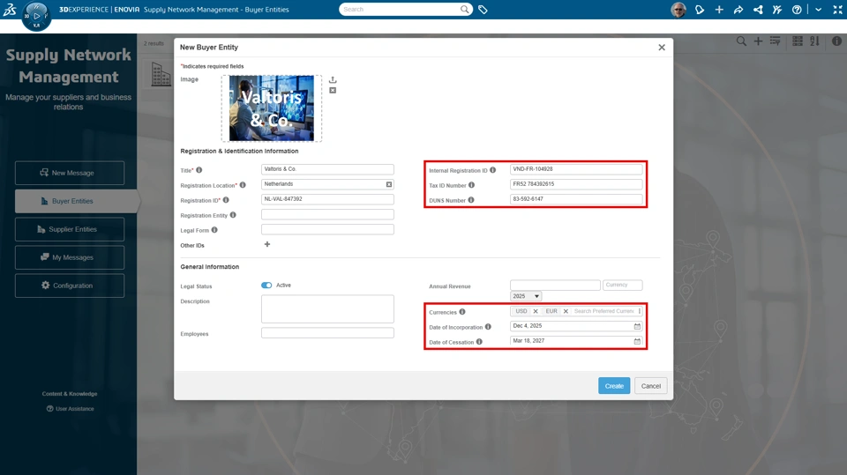Click the background page grid view icon

[x=798, y=41]
